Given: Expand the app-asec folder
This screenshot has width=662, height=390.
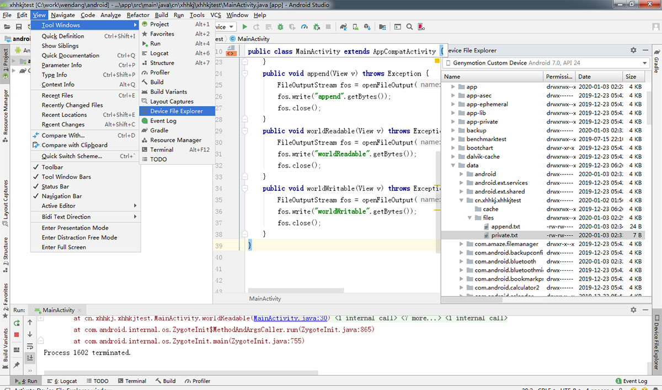Looking at the screenshot, I should [453, 95].
